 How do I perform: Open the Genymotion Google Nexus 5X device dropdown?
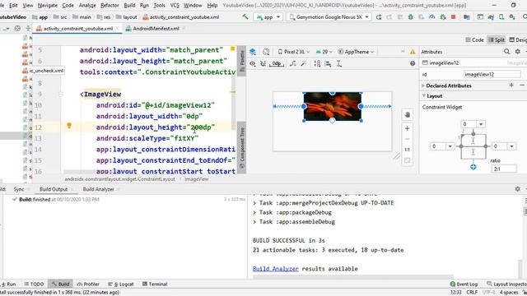pos(329,16)
